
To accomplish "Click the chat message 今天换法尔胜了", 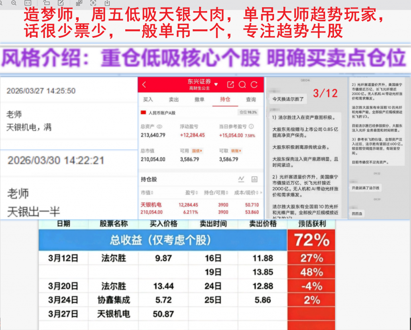I will pyautogui.click(x=288, y=99).
